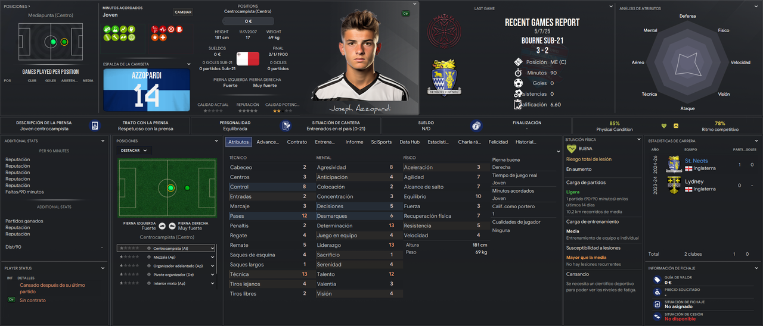Expand the Centrocampista (At) role dropdown

(x=212, y=248)
